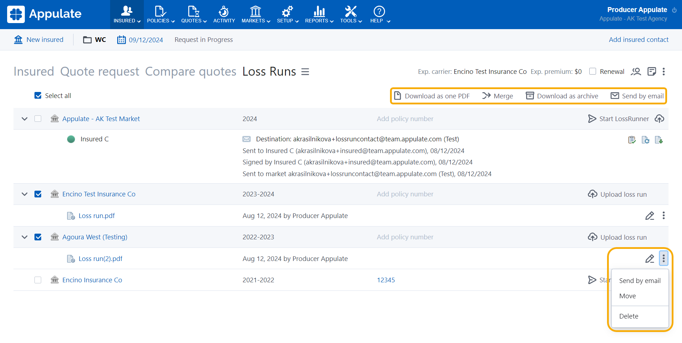Open the Markets dropdown in the navigation bar

[x=256, y=14]
